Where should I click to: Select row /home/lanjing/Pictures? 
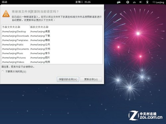click(x=52, y=58)
